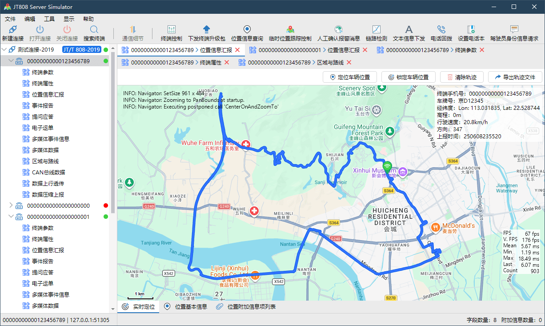The image size is (545, 326).
Task: Click the 下发终端升级包 upload icon
Action: [x=206, y=30]
